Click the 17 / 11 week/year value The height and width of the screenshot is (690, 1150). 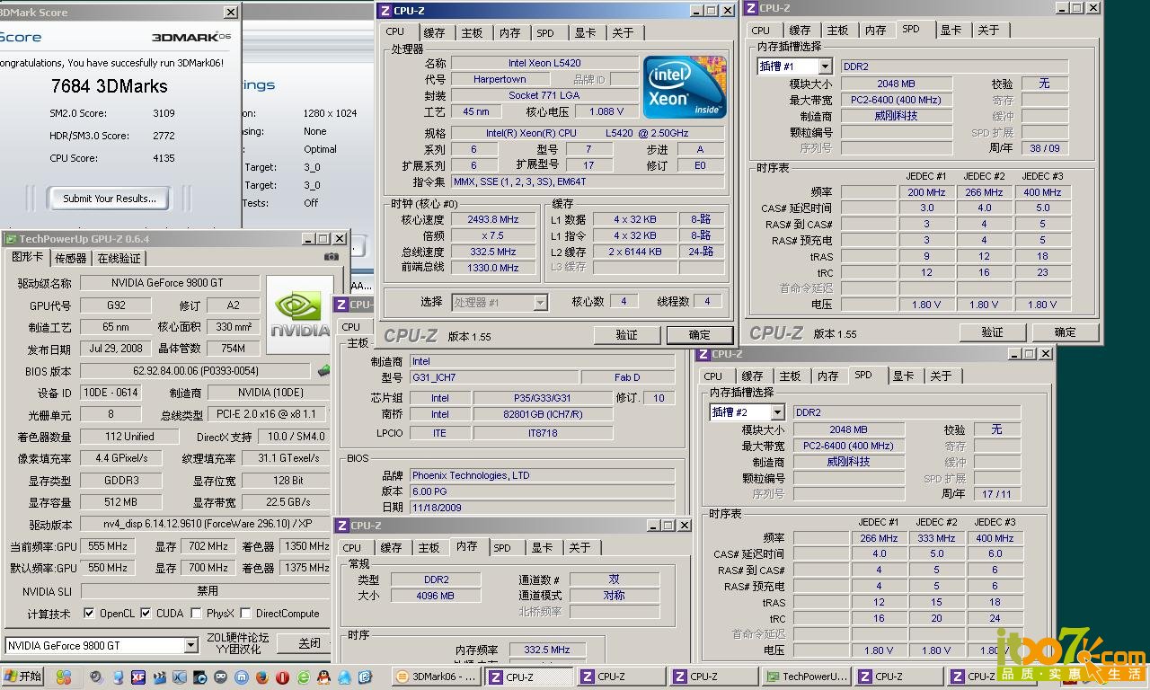996,494
